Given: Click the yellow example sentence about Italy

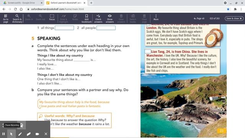Looking at the screenshot, I should pos(74,104).
